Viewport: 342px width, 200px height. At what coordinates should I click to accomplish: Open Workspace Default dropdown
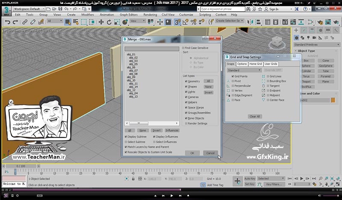29,9
